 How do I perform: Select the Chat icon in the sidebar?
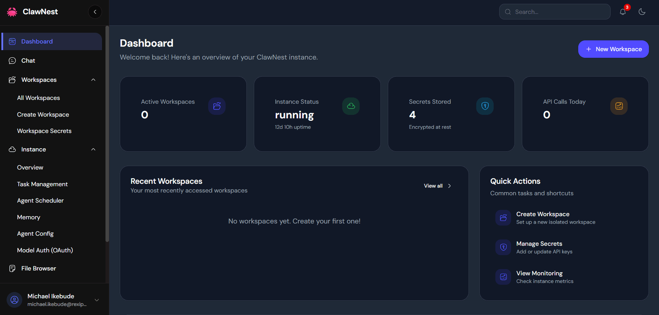(x=13, y=61)
